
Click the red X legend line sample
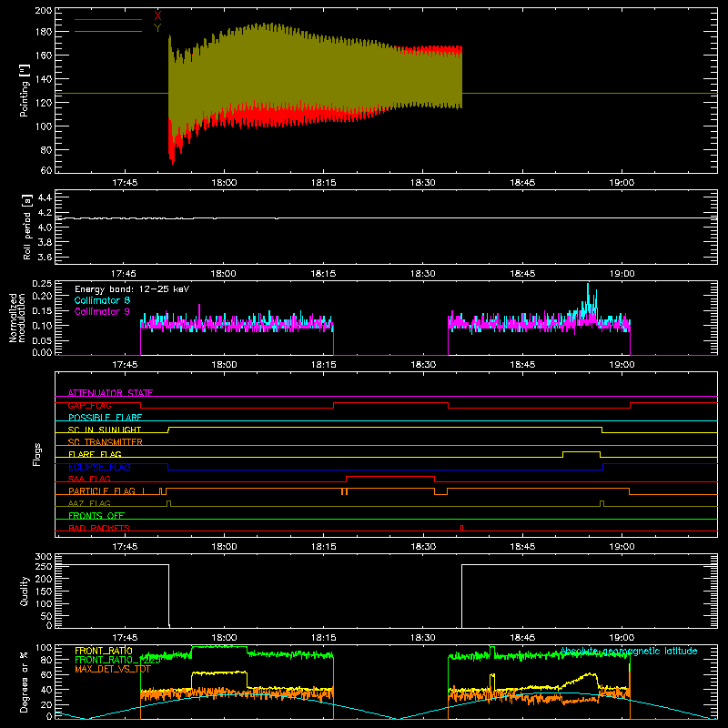(x=108, y=19)
